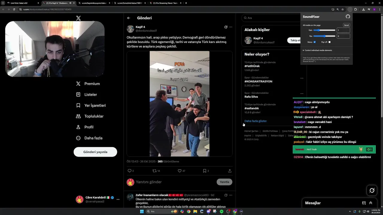383x215 pixels.
Task: Open more options for #KONSANTRASYON trend
Action: click(x=302, y=78)
